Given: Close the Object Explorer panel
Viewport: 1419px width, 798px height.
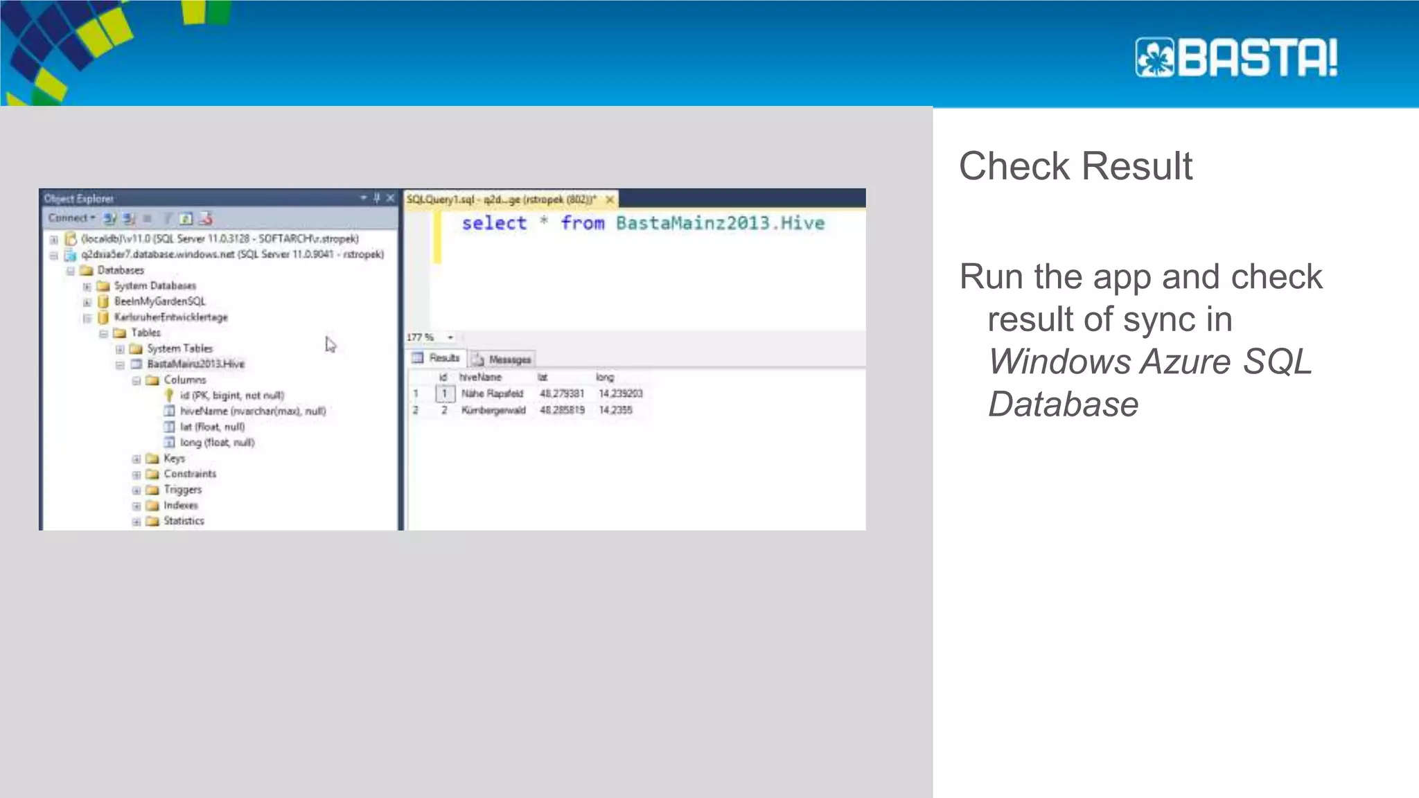Looking at the screenshot, I should (x=391, y=198).
